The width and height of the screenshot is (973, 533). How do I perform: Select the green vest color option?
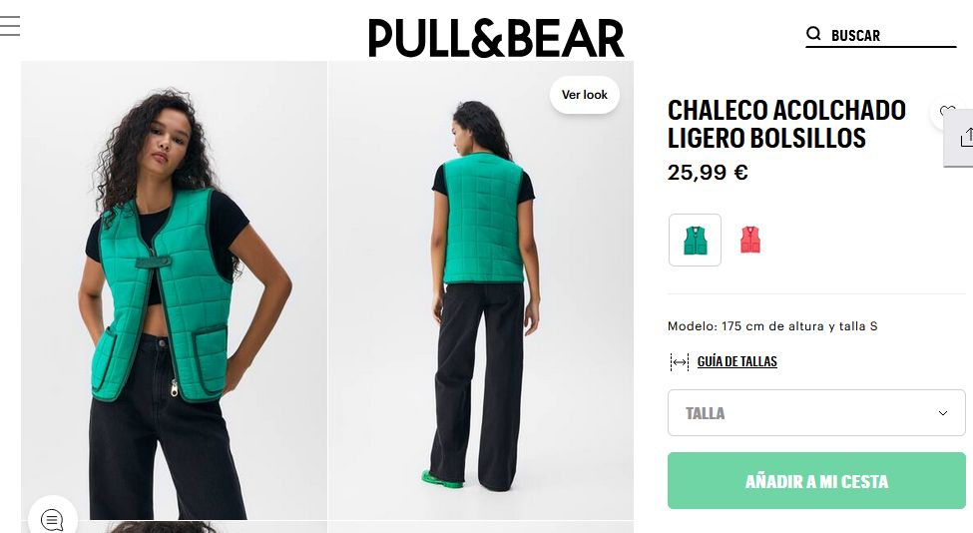click(695, 241)
